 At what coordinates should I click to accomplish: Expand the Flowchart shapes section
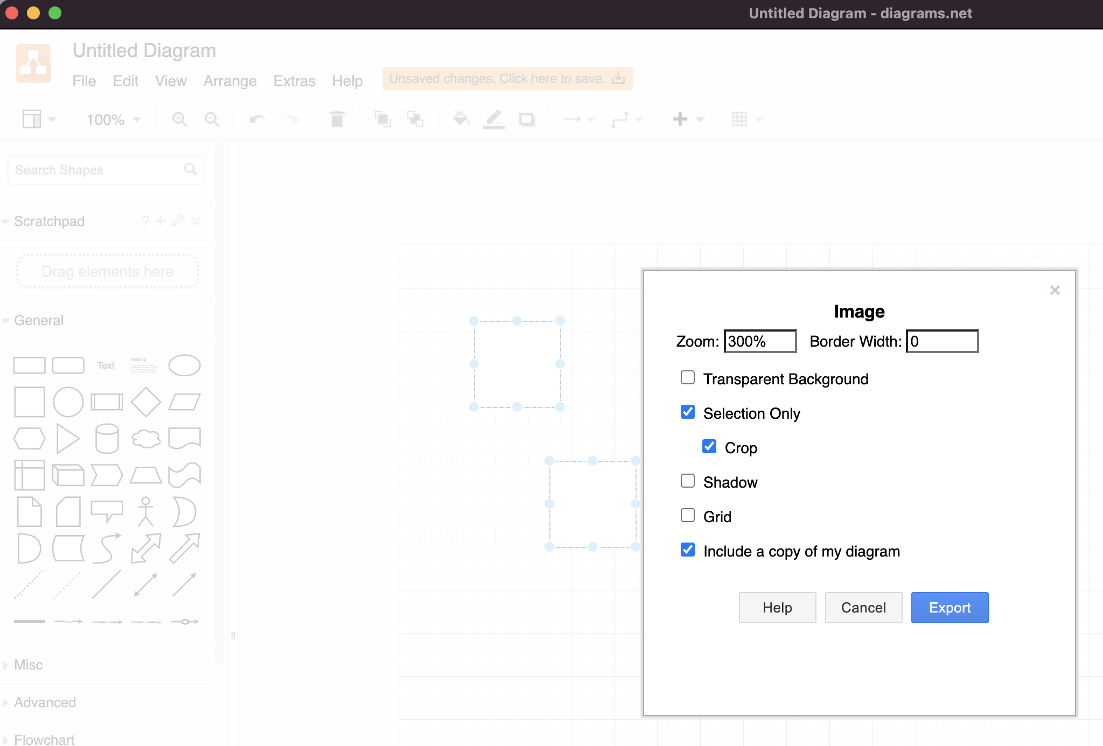pos(44,739)
